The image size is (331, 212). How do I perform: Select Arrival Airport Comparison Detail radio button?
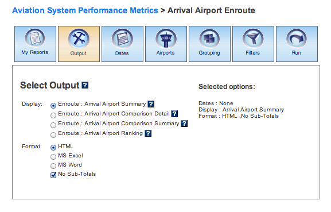53,115
